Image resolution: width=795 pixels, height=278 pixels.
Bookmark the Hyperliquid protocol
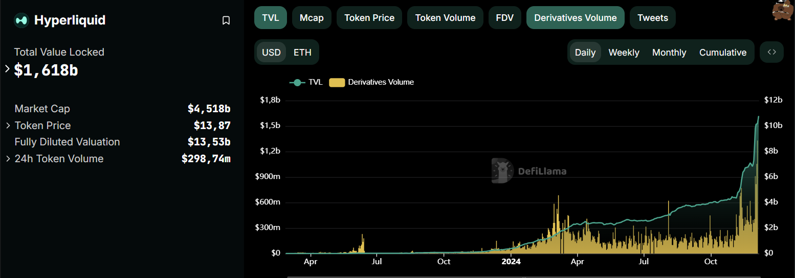click(x=226, y=20)
